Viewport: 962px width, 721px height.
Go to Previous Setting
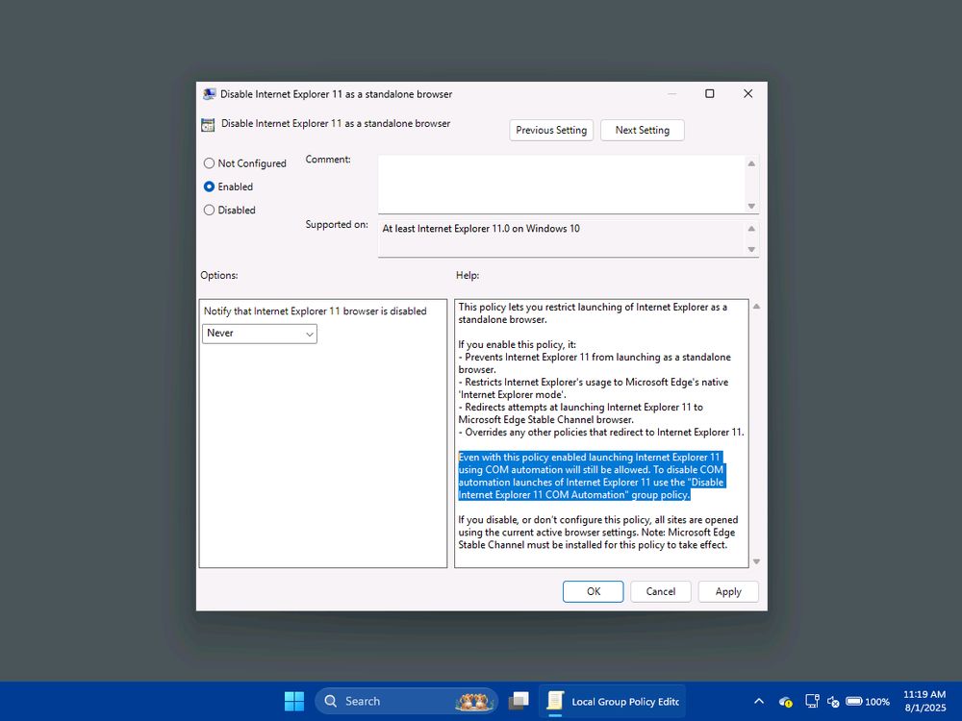click(551, 130)
